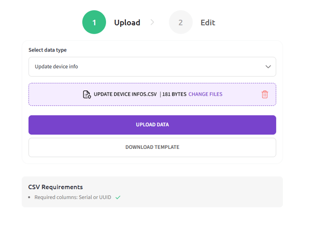309x229 pixels.
Task: Click the DOWNLOAD TEMPLATE button
Action: [152, 147]
